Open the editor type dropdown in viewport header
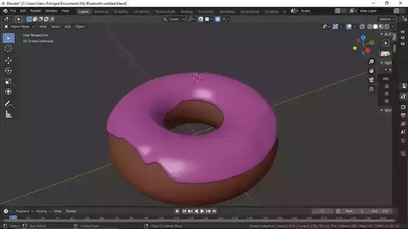The height and width of the screenshot is (229, 408). [7, 19]
